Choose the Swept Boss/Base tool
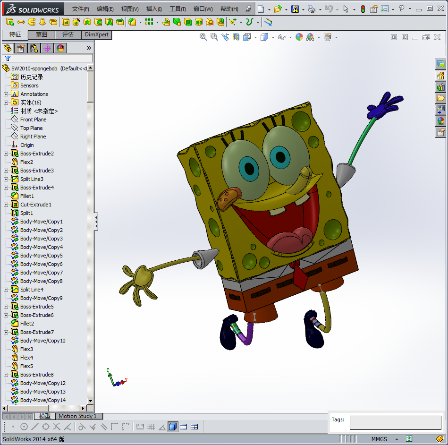 [32, 22]
